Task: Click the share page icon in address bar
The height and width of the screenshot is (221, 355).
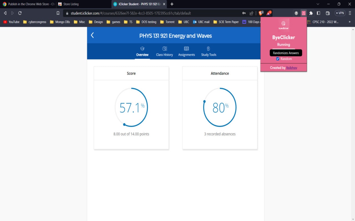Action: (251, 13)
